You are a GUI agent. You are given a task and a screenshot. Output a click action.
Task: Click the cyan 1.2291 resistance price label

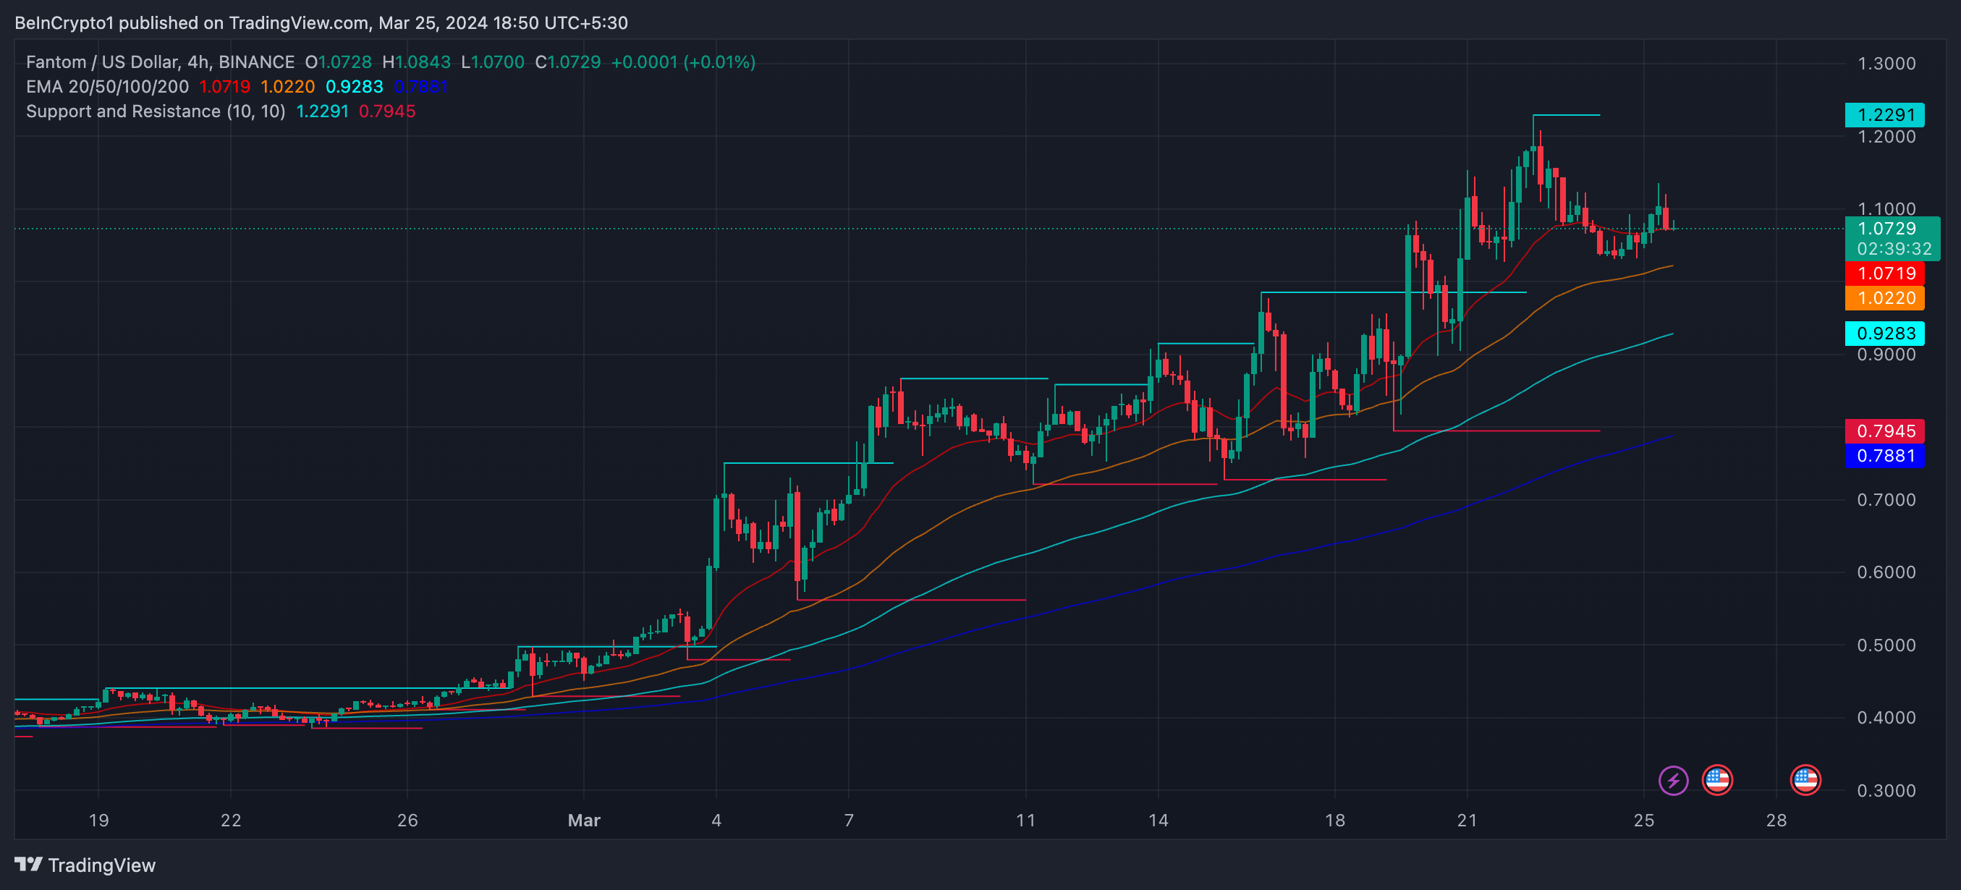[x=1884, y=115]
